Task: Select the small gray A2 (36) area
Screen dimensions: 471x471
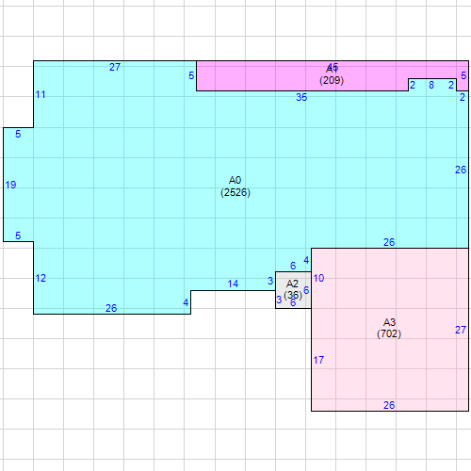Action: [x=293, y=290]
